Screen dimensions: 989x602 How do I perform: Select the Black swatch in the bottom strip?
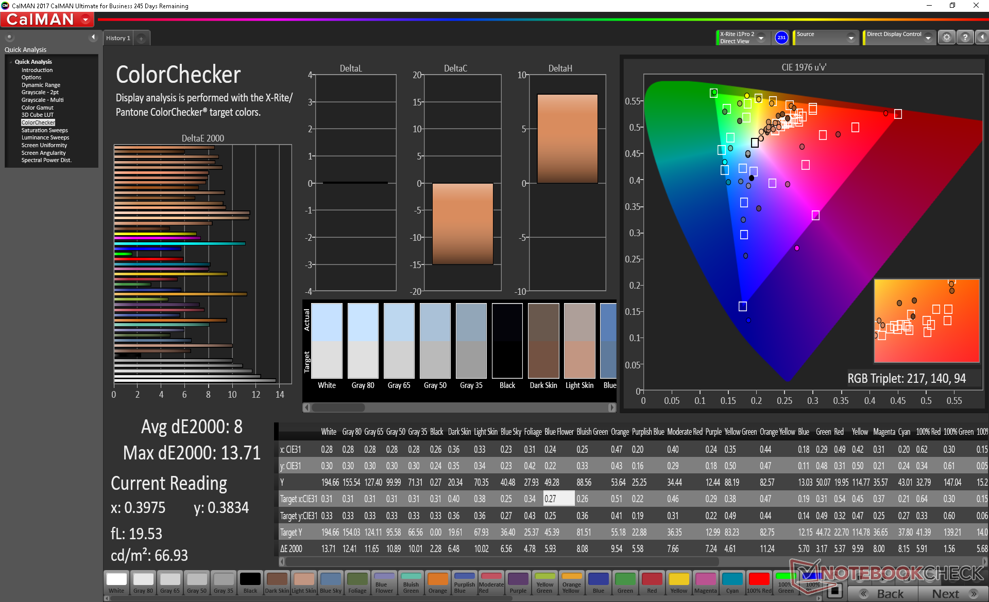pyautogui.click(x=250, y=583)
